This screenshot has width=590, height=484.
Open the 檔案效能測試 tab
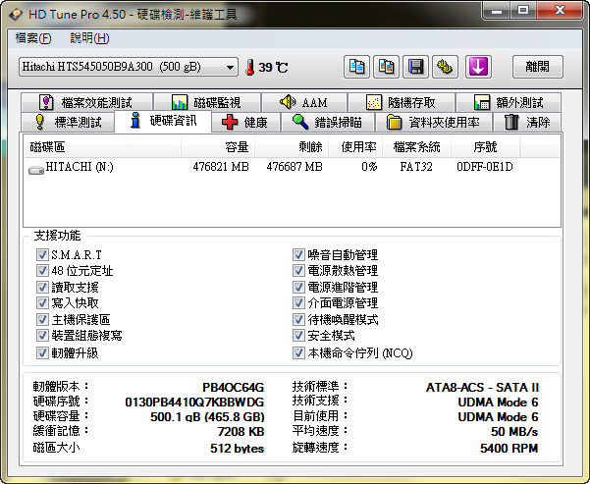87,102
